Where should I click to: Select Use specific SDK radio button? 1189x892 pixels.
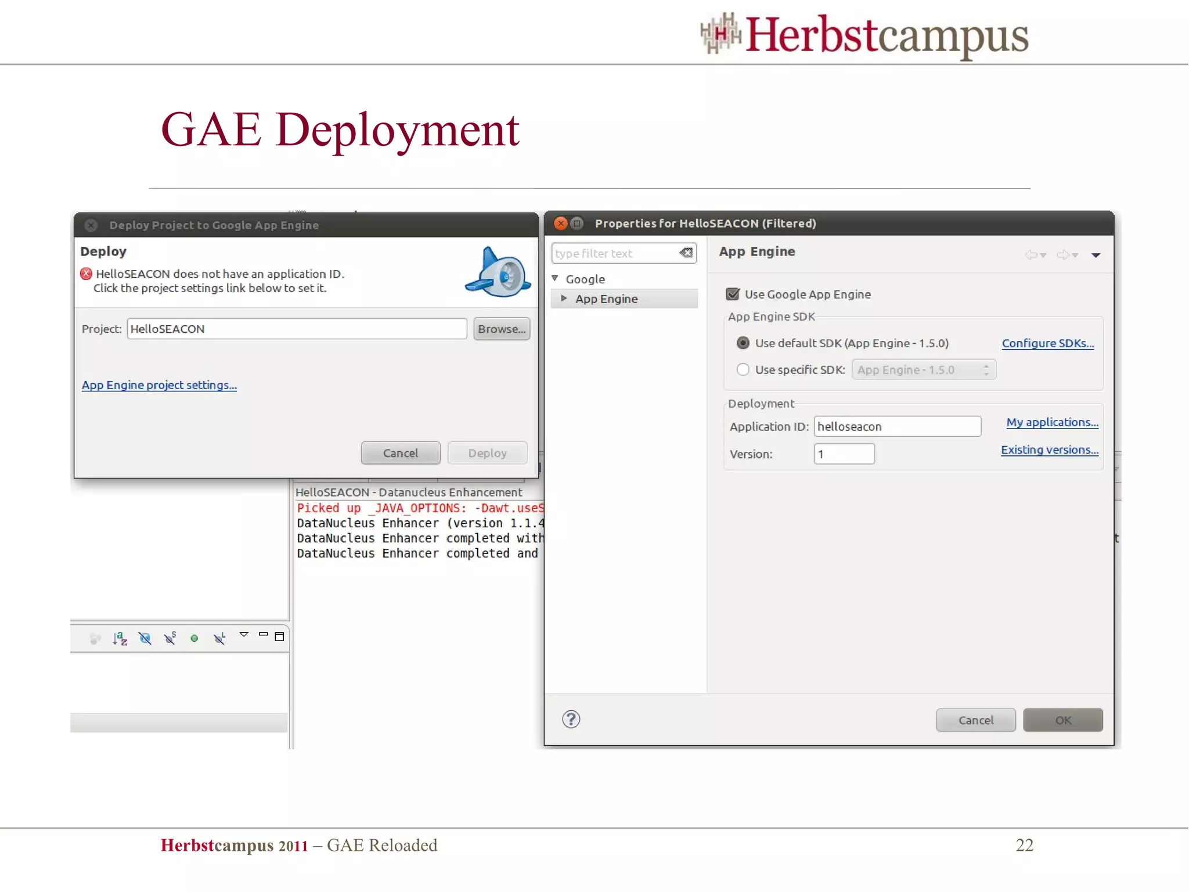coord(743,369)
